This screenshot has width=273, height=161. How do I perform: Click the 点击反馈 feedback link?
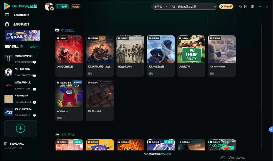pyautogui.click(x=167, y=154)
